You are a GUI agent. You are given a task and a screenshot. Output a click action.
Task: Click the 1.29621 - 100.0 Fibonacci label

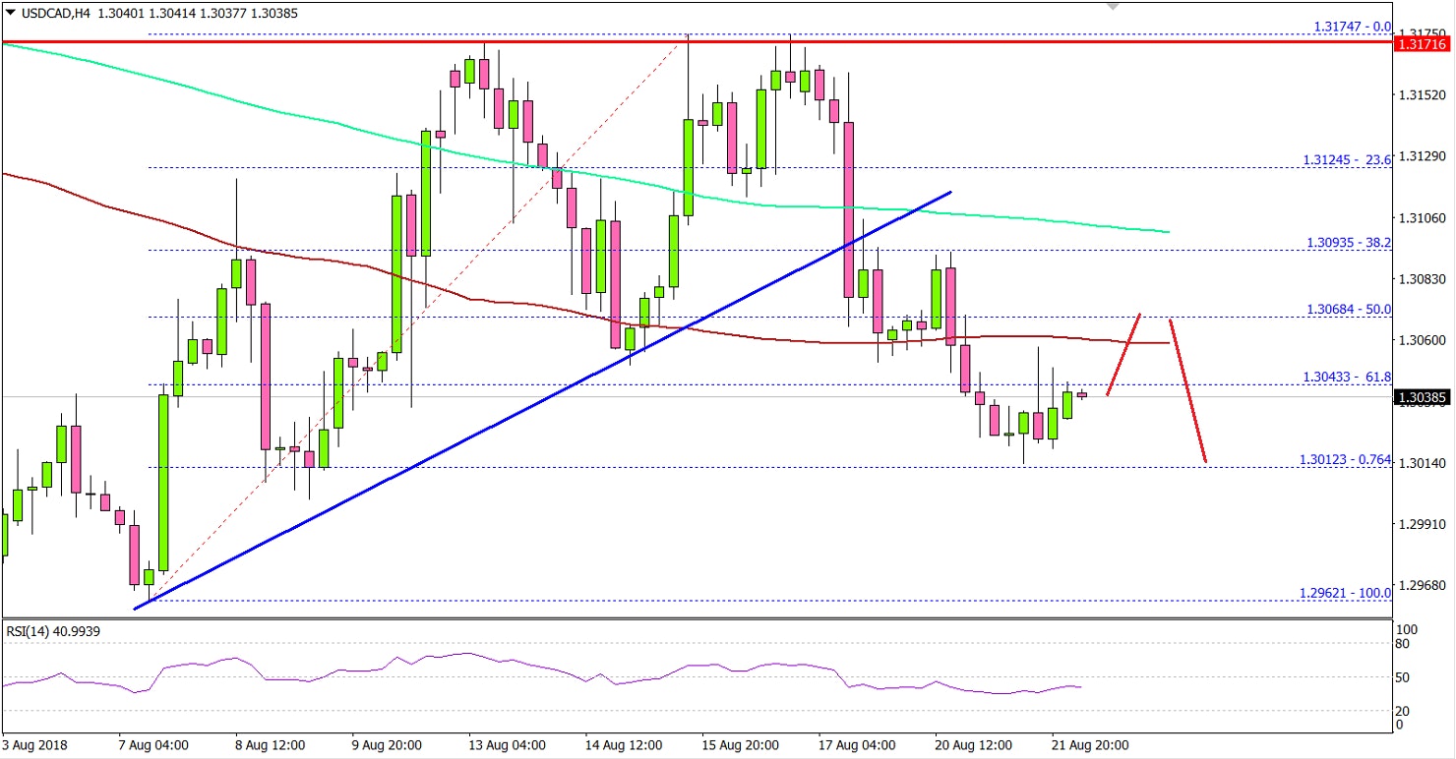coord(1344,593)
